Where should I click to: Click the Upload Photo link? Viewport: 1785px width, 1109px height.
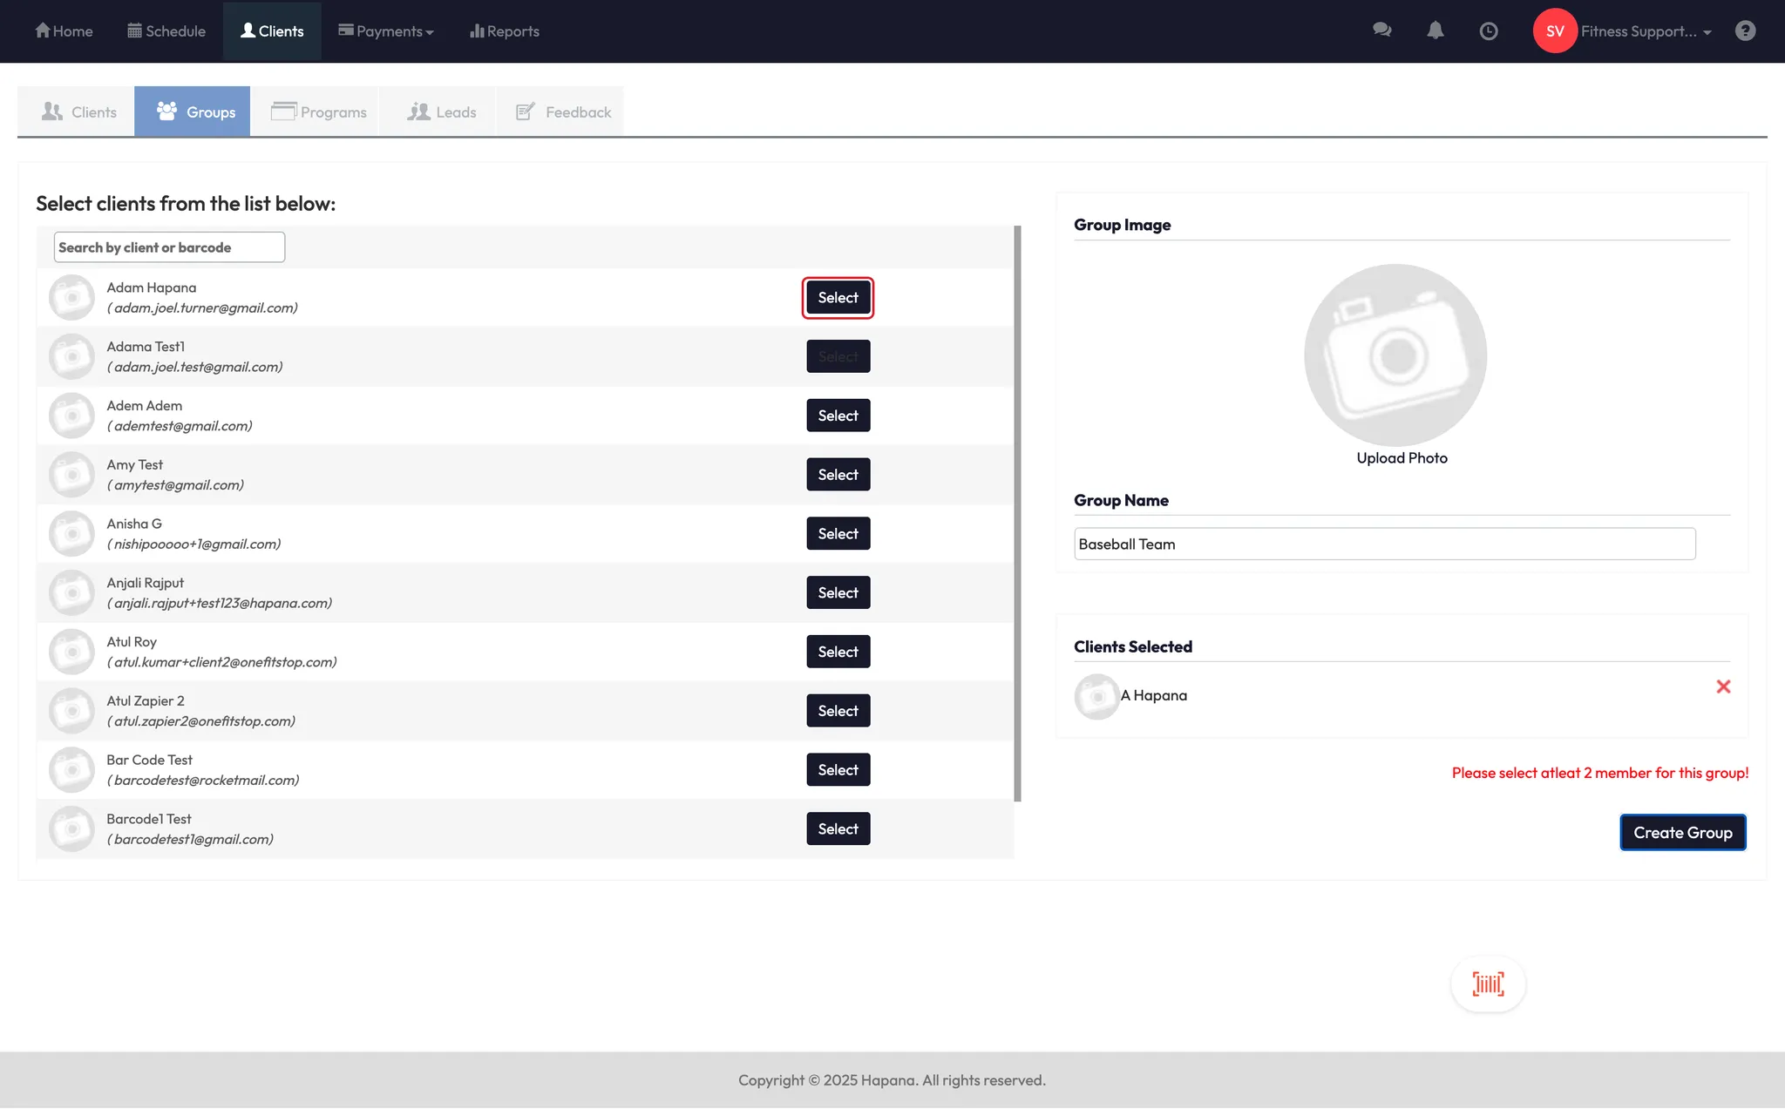pos(1402,458)
